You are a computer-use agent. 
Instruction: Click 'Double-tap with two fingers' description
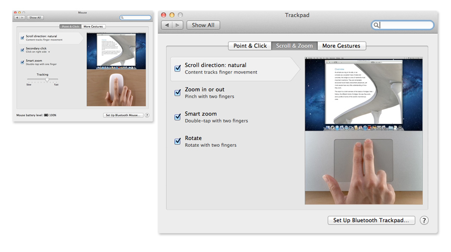[x=216, y=121]
